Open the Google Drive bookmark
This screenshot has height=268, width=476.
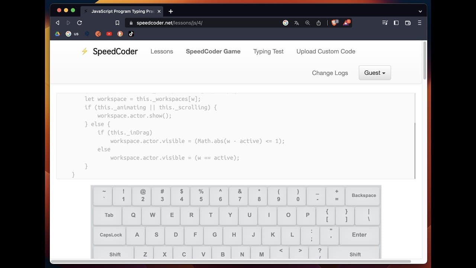point(58,33)
